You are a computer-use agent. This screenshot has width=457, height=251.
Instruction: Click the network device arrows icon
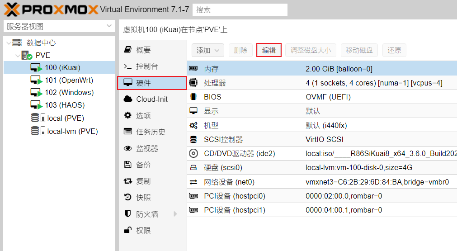[x=193, y=182]
